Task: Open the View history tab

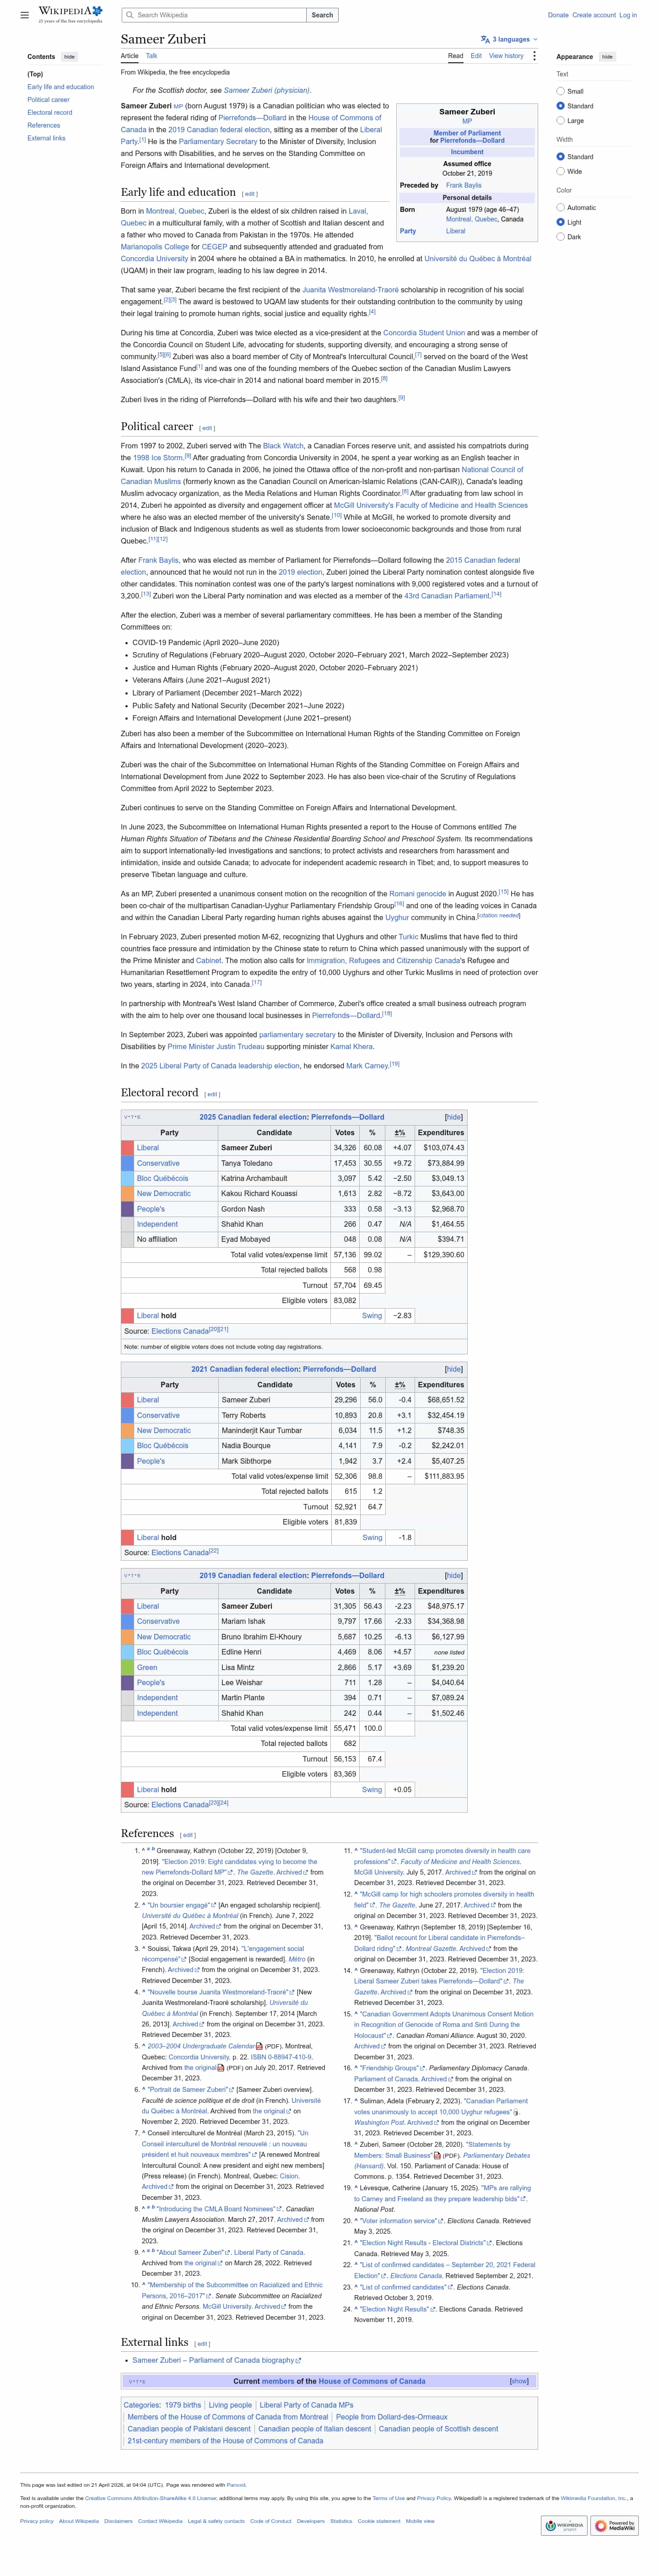Action: point(506,56)
